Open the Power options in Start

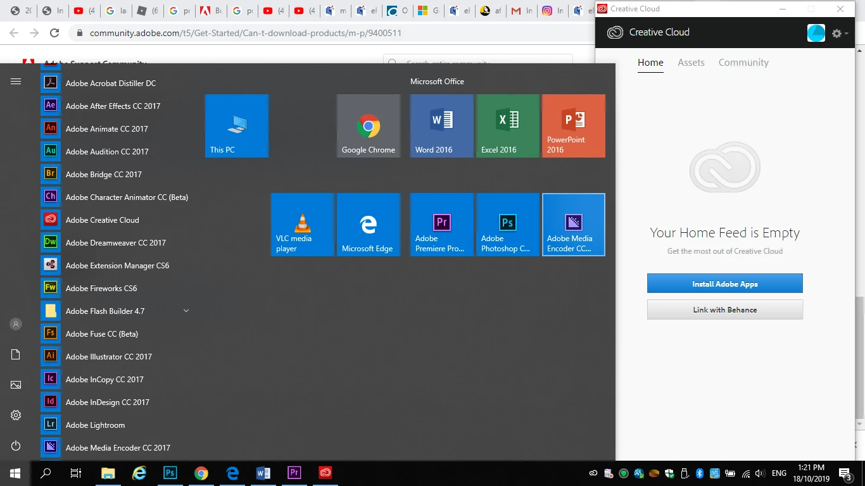tap(16, 445)
